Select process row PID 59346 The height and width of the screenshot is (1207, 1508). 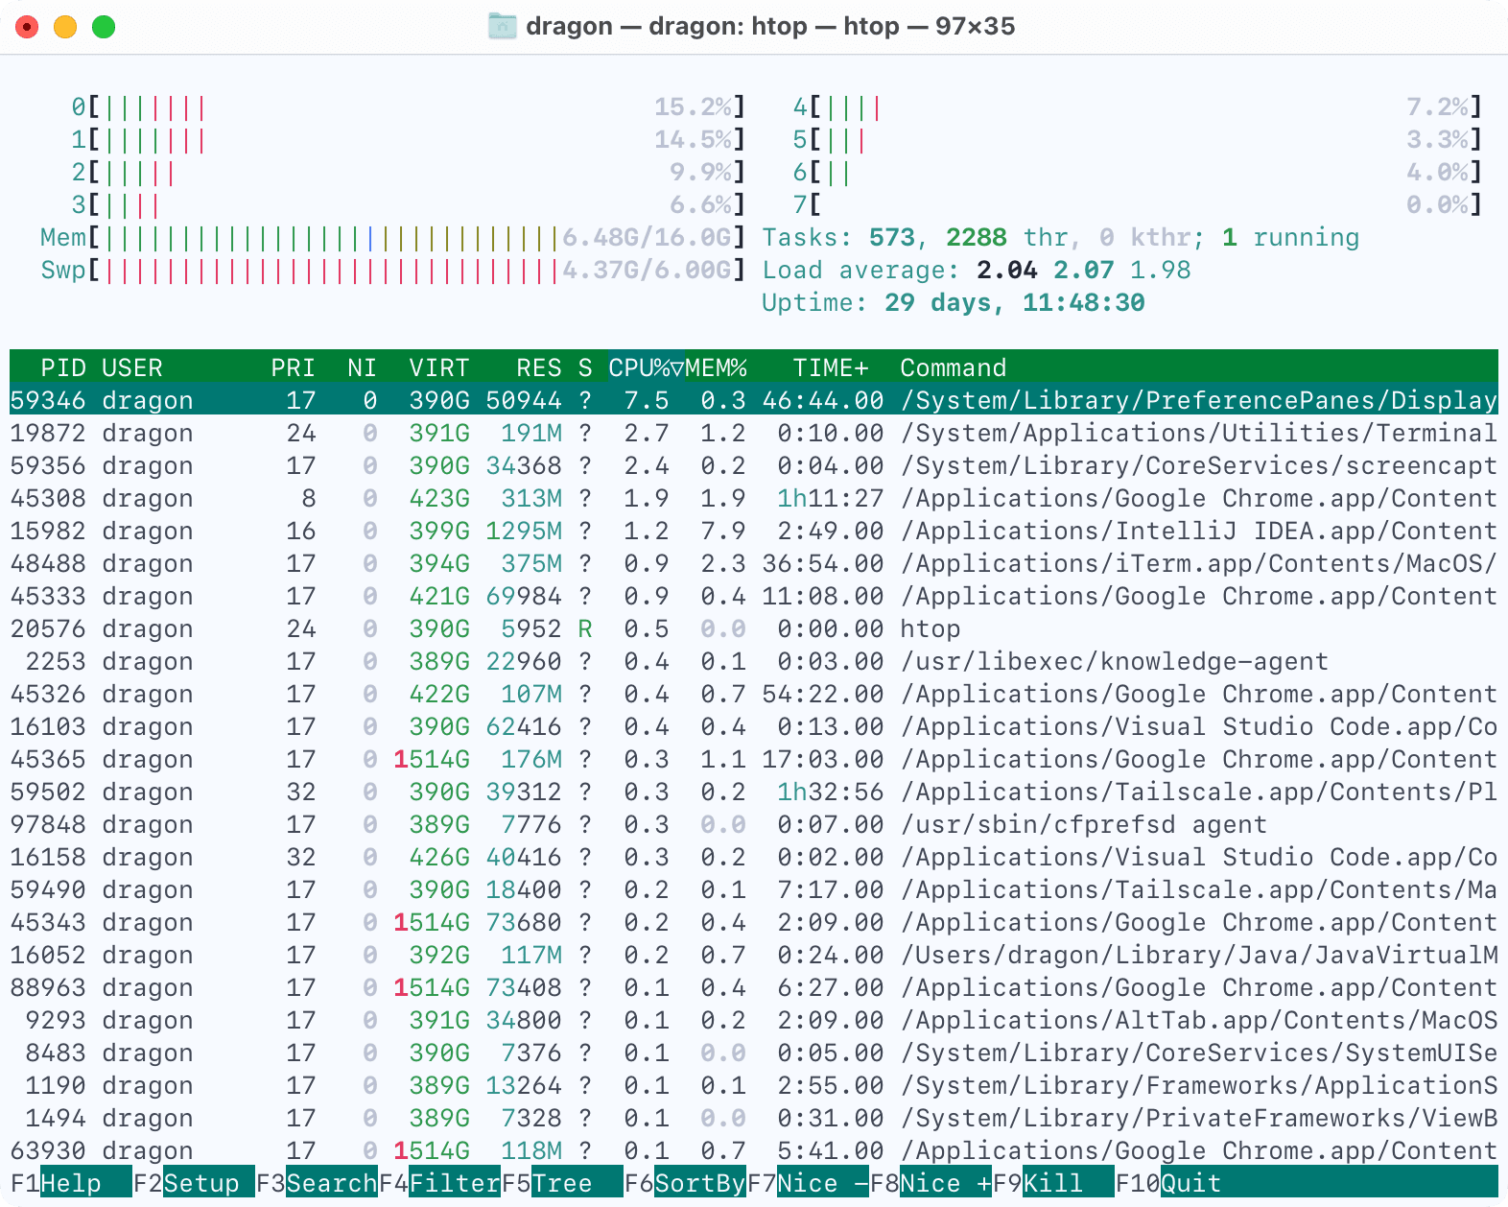[754, 399]
